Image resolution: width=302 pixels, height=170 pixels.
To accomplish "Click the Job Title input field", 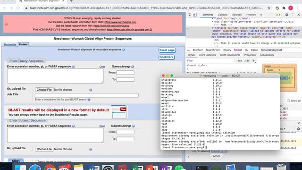I will pos(87,95).
